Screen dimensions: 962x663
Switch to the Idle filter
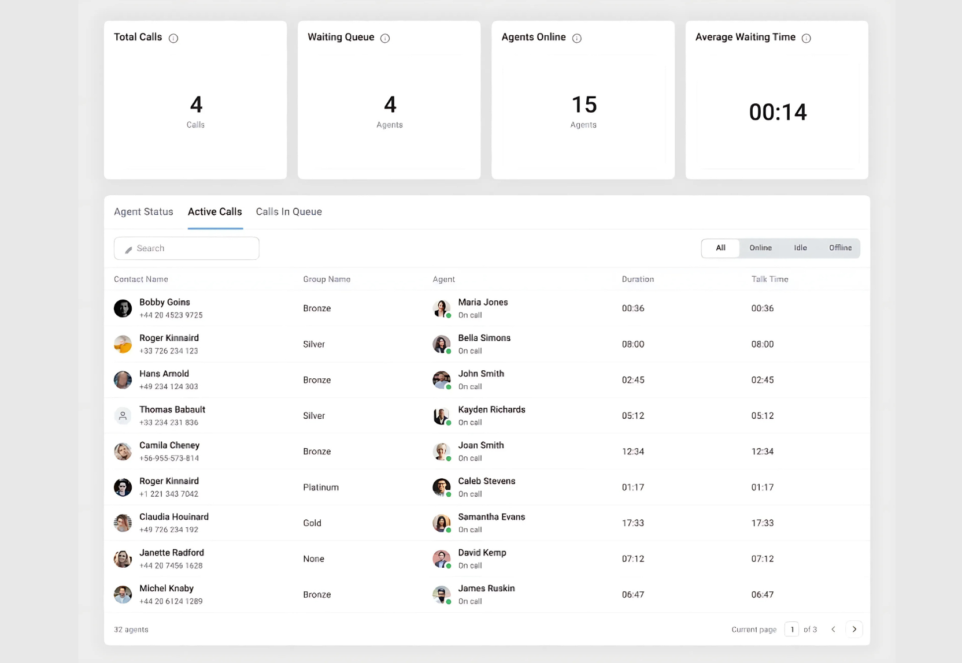pos(800,248)
